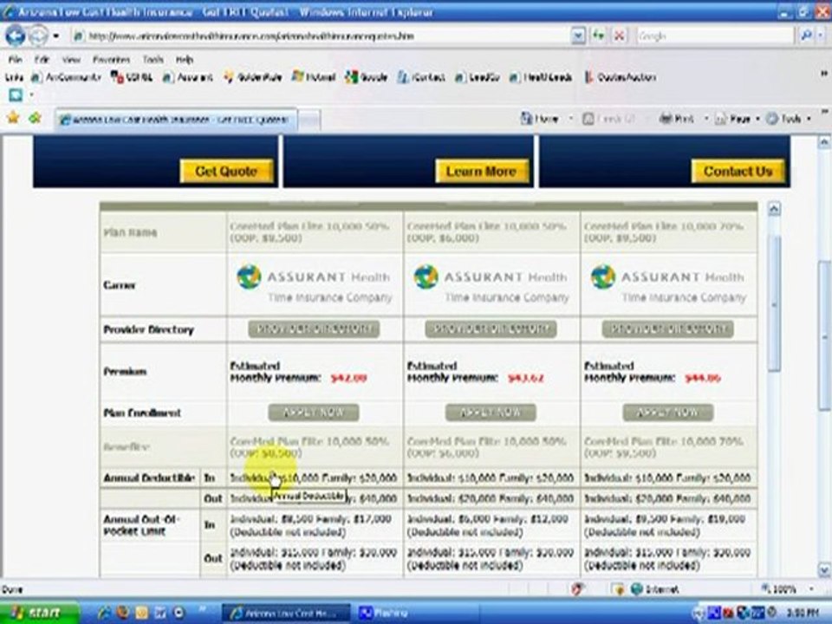
Task: Open the File menu
Action: point(16,60)
